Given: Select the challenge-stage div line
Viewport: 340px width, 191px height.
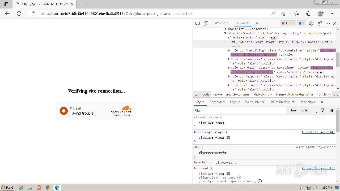Looking at the screenshot, I should [281, 42].
